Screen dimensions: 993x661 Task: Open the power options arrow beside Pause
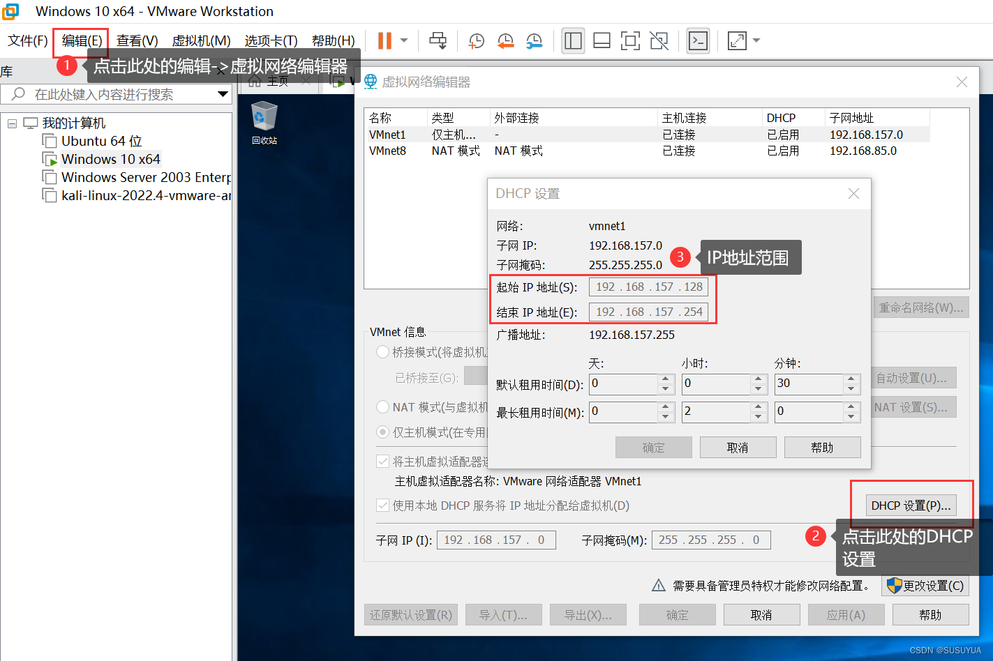[404, 40]
